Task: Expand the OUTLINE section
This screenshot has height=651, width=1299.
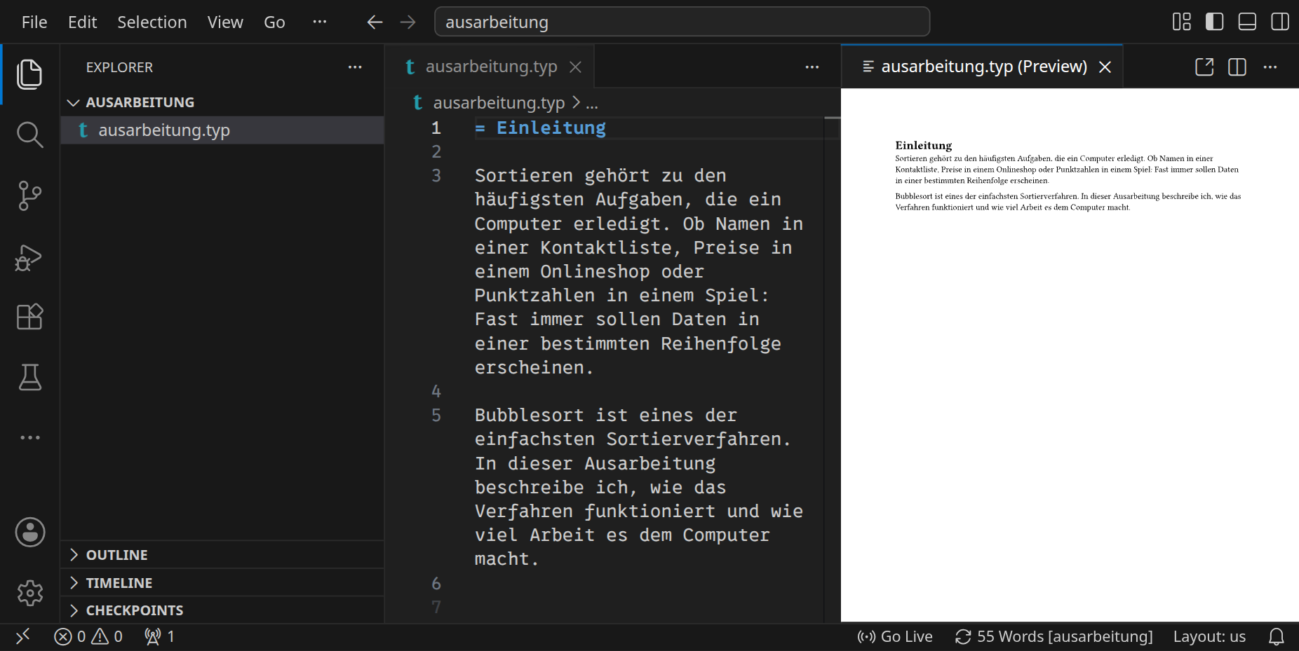Action: click(x=222, y=555)
